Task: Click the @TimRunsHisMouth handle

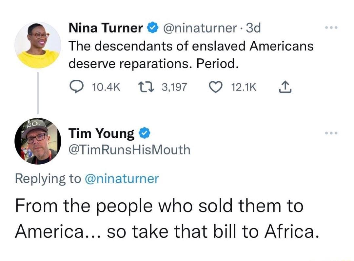Action: click(129, 150)
